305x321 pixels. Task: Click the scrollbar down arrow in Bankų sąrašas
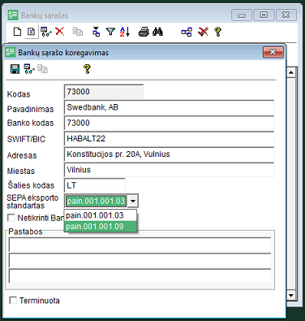coord(291,295)
